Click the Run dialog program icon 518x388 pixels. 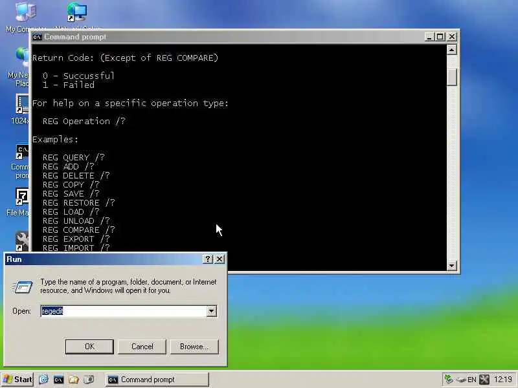point(22,286)
